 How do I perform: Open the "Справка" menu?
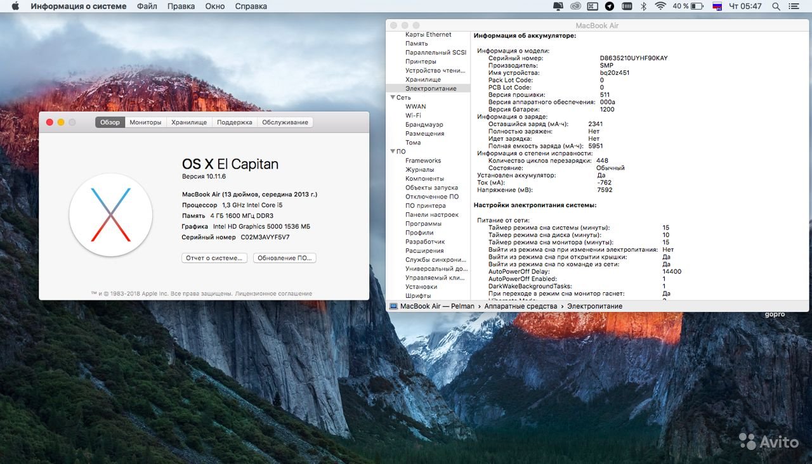(x=251, y=6)
